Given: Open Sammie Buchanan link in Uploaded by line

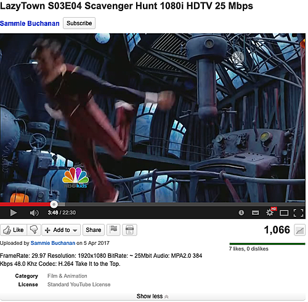Looking at the screenshot, I should tap(53, 243).
